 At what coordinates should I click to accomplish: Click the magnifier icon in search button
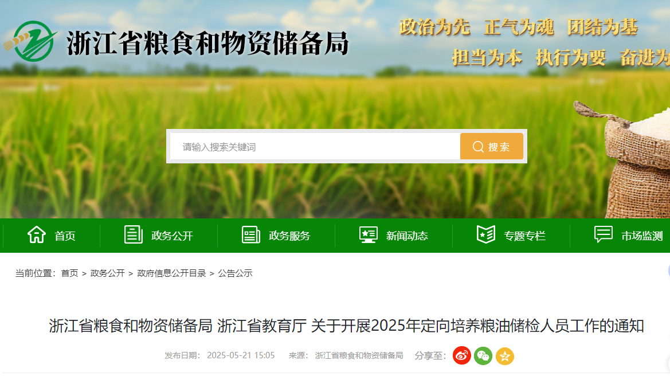tap(478, 147)
